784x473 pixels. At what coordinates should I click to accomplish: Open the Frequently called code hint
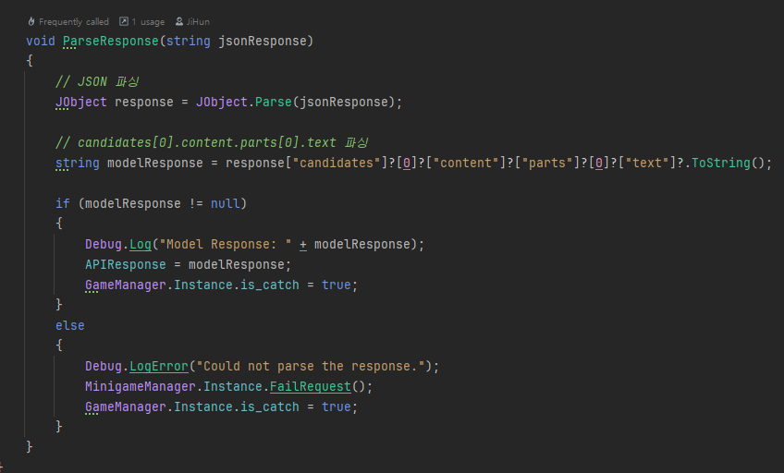(73, 21)
